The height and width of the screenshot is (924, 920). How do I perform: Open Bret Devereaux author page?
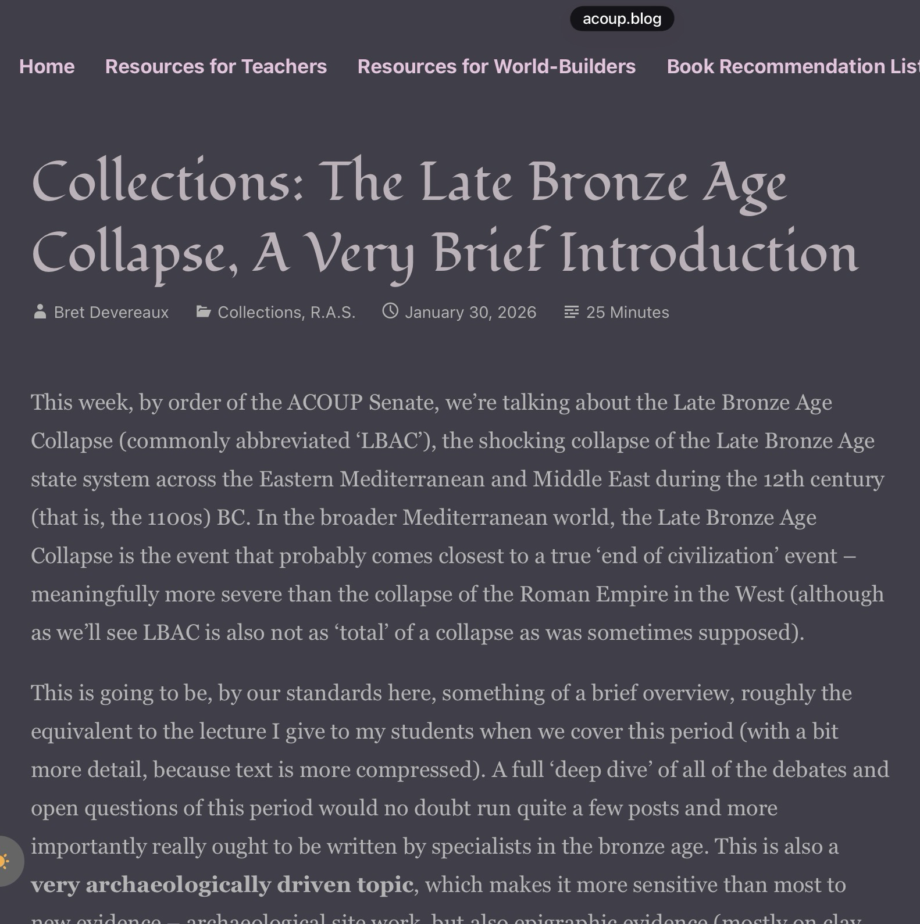(111, 312)
